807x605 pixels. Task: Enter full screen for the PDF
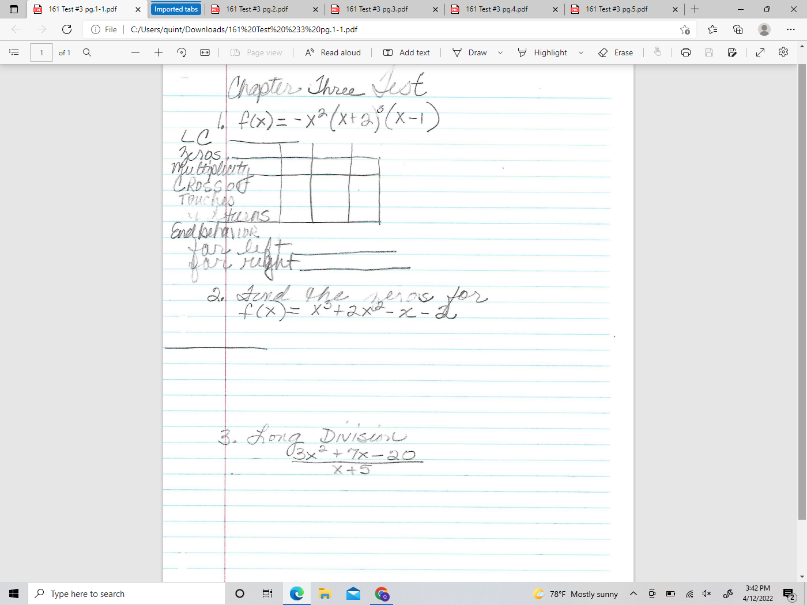point(760,52)
